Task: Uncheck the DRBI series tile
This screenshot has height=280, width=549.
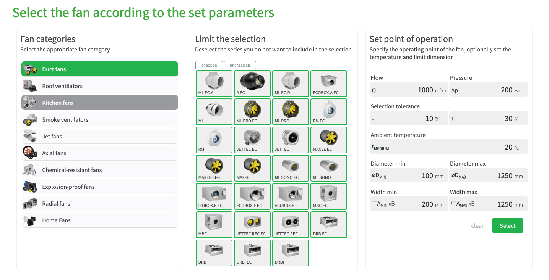Action: pos(291,253)
